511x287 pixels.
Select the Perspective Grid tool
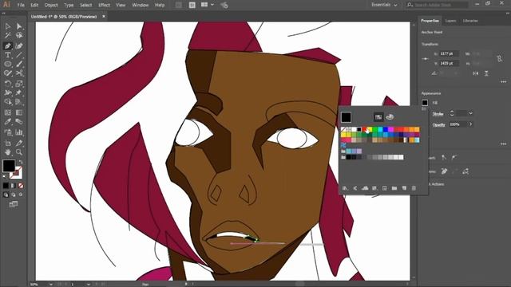click(19, 102)
